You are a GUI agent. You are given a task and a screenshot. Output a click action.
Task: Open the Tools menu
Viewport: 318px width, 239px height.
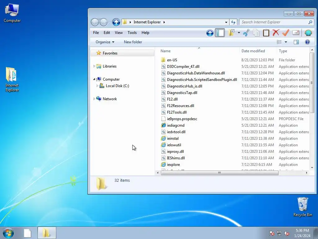[x=132, y=32]
